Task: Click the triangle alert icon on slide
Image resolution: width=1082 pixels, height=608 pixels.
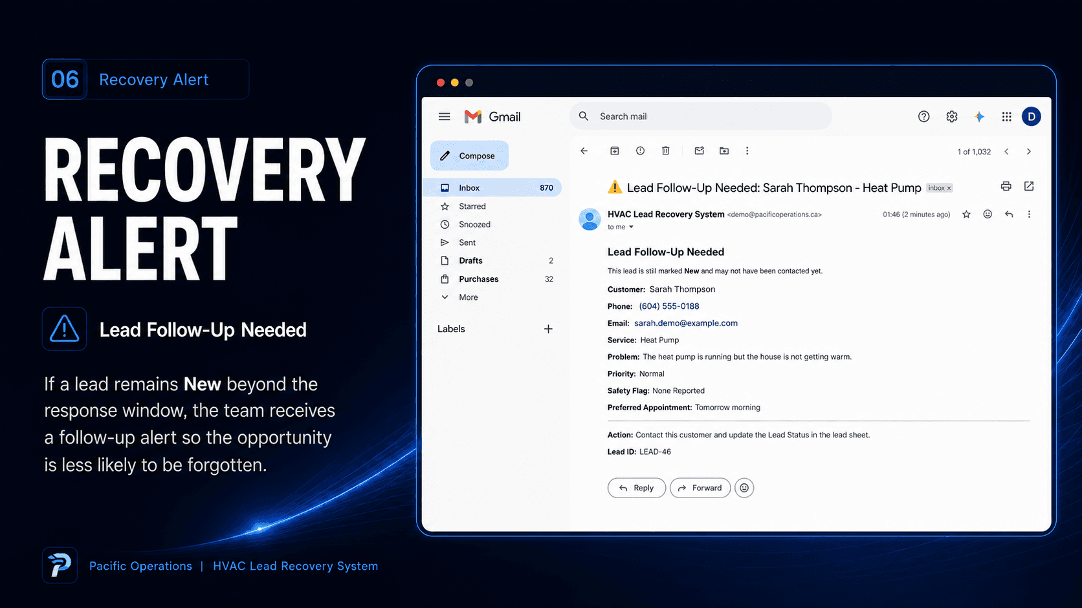Action: click(64, 329)
